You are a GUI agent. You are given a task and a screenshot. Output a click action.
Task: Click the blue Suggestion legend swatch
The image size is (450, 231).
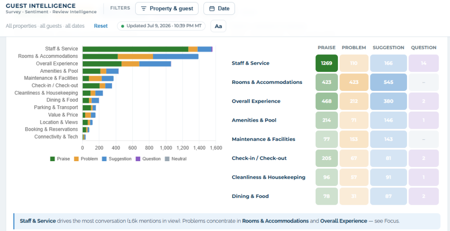[105, 159]
